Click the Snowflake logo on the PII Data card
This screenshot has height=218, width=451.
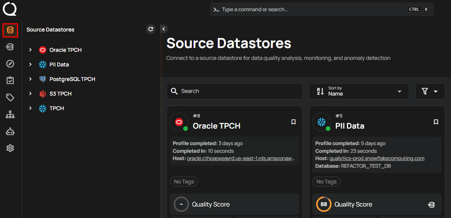pos(321,122)
